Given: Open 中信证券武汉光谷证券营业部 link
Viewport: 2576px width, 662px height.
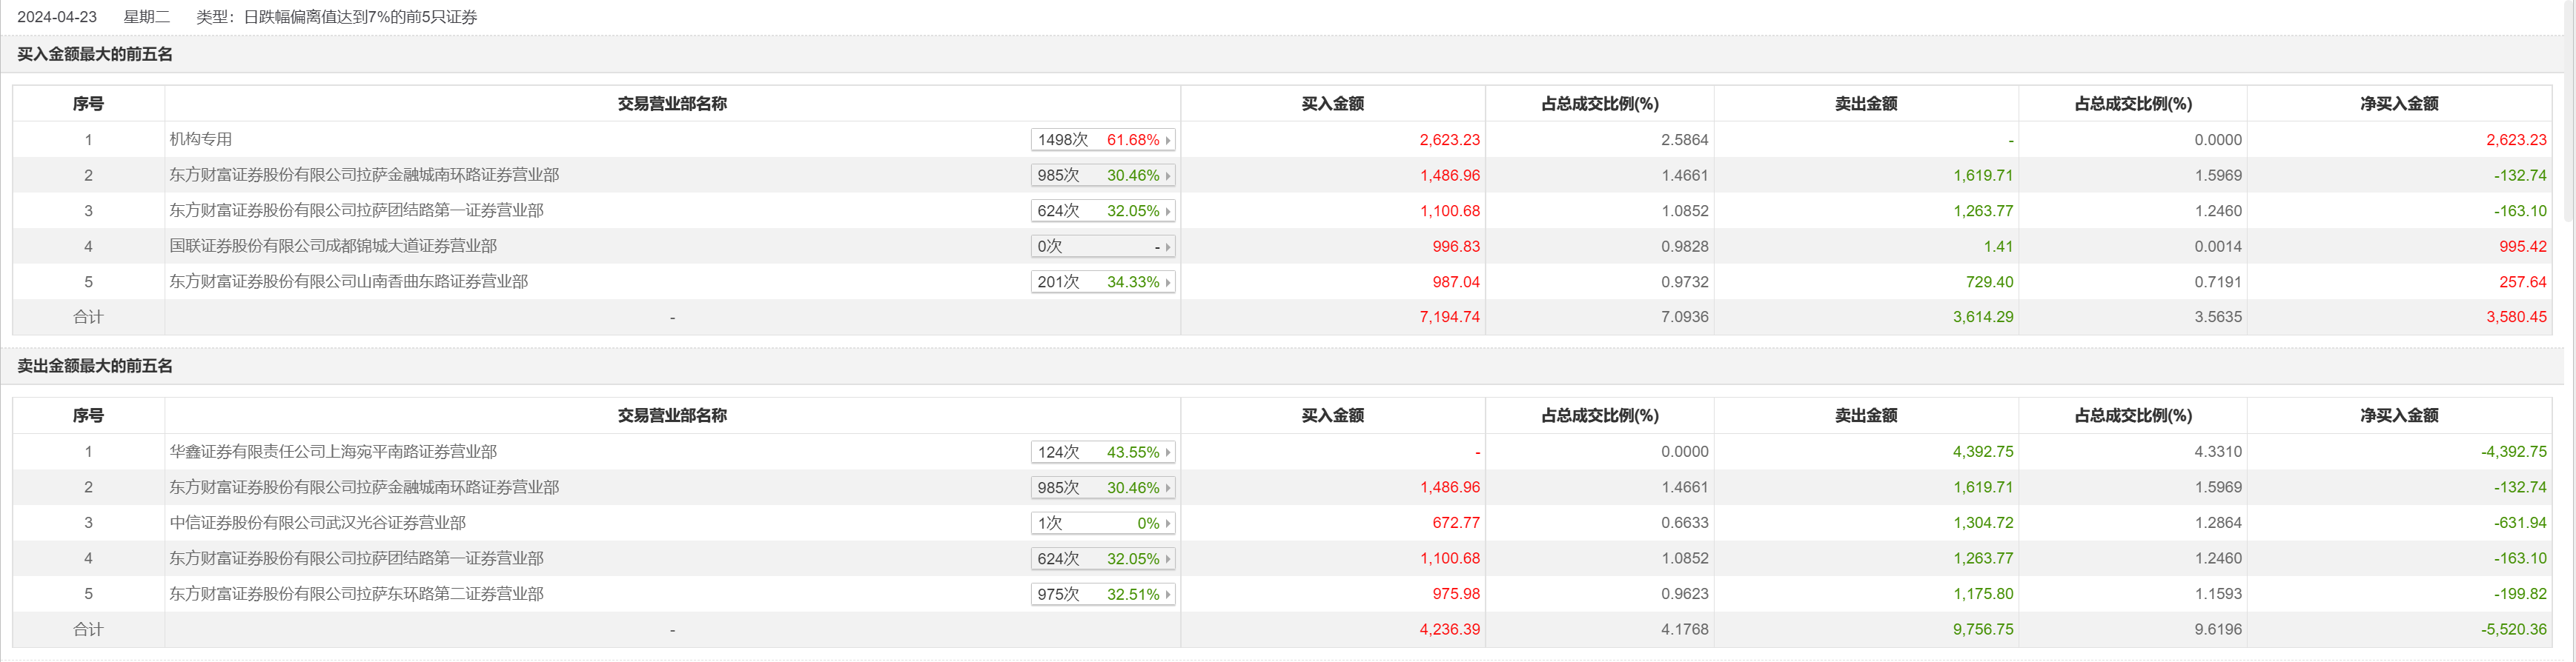Looking at the screenshot, I should (317, 522).
